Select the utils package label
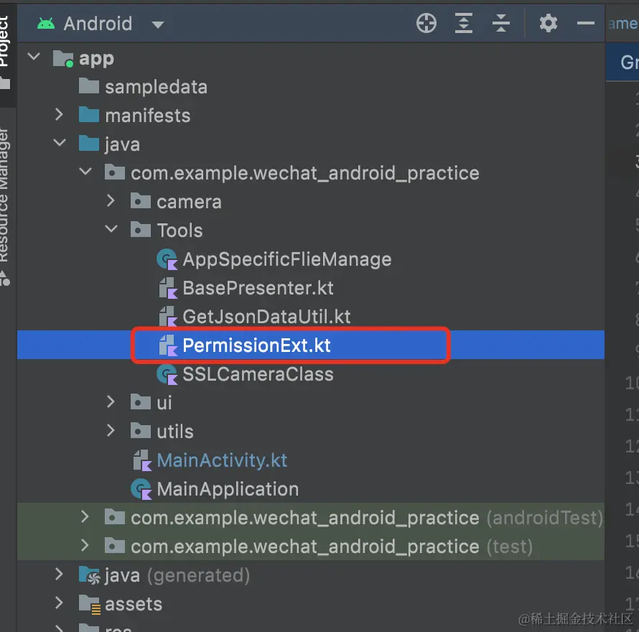 (175, 432)
